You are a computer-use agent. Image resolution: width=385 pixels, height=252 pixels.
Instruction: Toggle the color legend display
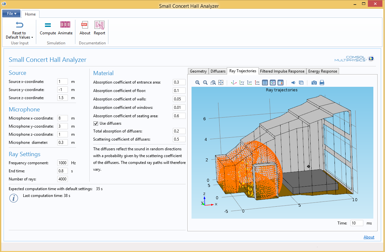pyautogui.click(x=280, y=83)
